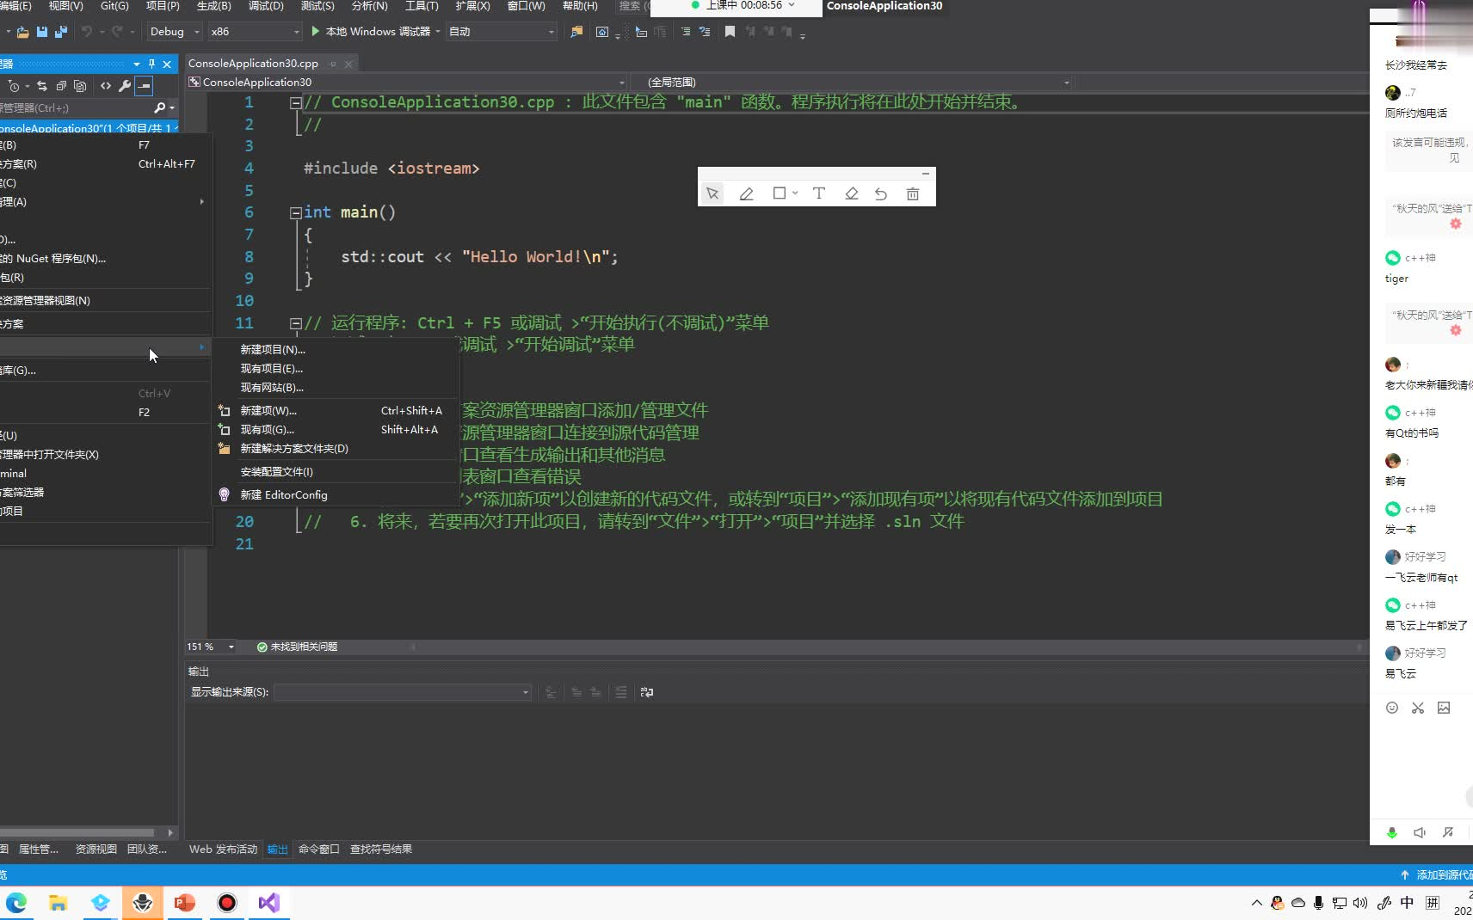Clear all annotations with the trash icon
This screenshot has width=1473, height=920.
tap(912, 193)
